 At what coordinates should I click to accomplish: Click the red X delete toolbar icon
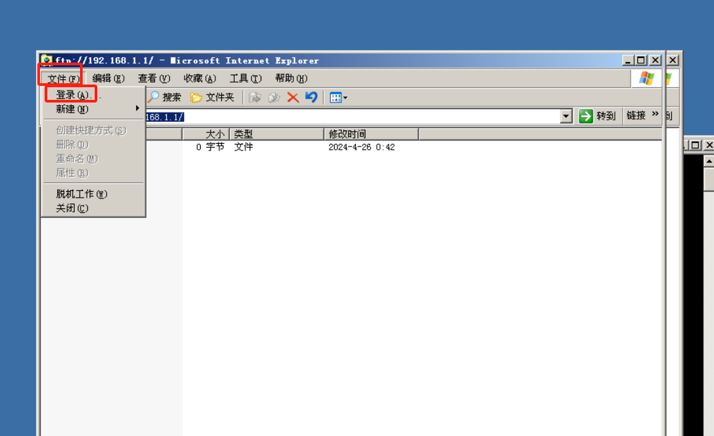(x=293, y=97)
